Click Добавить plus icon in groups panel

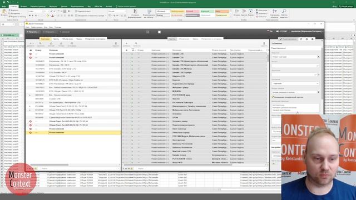[126, 43]
